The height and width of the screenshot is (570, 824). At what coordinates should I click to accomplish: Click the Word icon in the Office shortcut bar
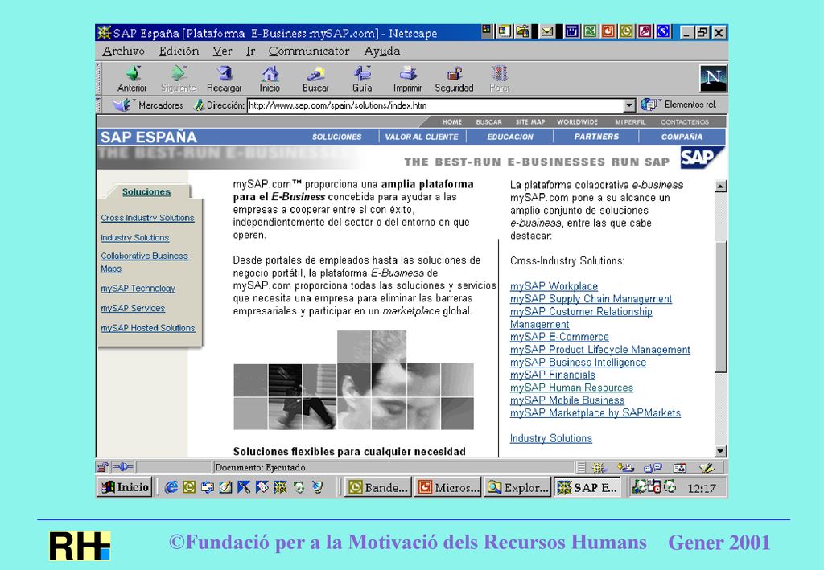click(572, 31)
